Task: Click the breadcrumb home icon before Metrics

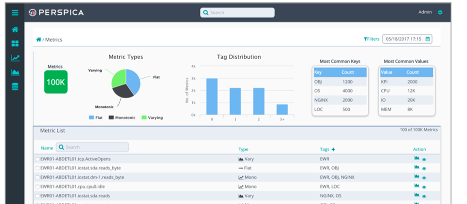Action: [38, 39]
